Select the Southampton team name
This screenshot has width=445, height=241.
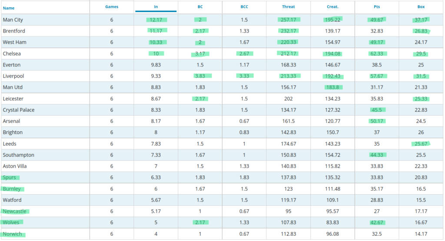coord(18,155)
